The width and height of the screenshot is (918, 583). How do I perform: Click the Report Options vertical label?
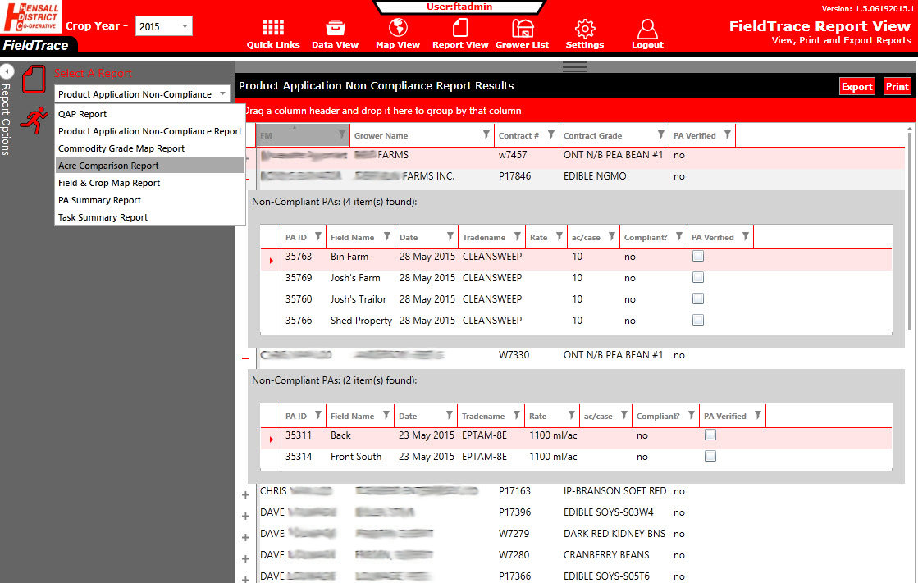6,120
